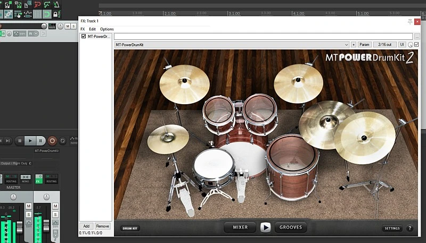Click the track ROUTE button
This screenshot has height=243, width=426.
coord(52,26)
